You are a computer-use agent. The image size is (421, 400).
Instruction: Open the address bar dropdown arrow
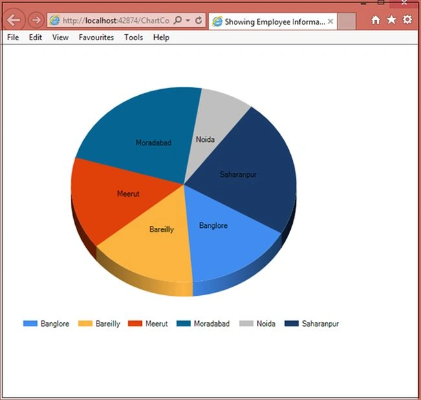click(x=188, y=20)
